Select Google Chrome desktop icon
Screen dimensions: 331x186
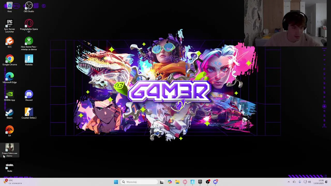point(10,60)
